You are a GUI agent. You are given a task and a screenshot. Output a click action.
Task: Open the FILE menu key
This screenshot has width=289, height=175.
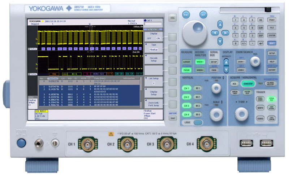tap(272, 27)
